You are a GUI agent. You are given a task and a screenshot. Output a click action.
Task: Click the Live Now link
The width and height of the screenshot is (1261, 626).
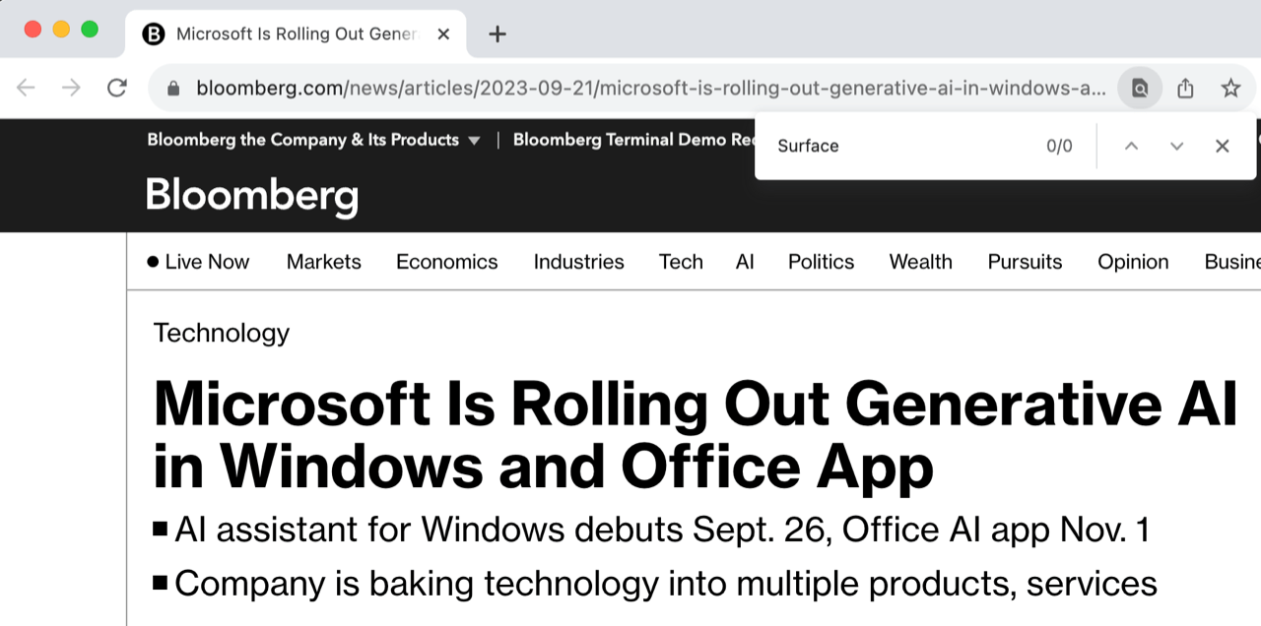tap(198, 262)
